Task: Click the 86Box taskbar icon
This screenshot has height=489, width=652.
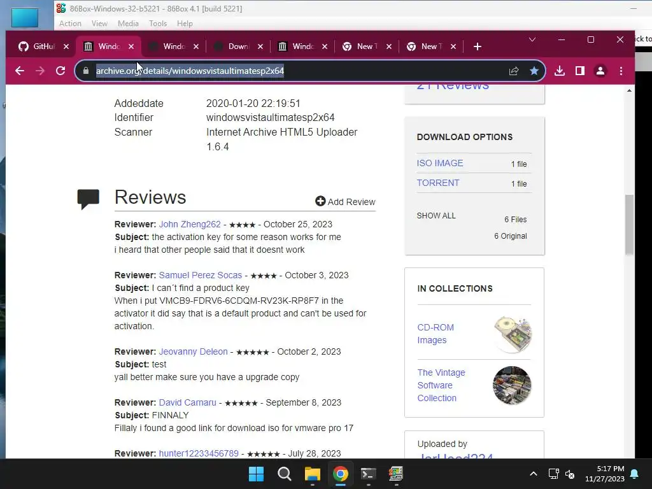Action: tap(396, 474)
